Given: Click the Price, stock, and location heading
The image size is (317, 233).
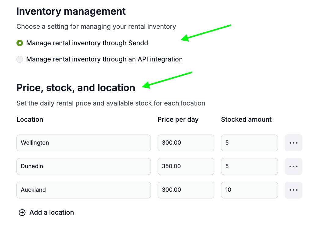Looking at the screenshot, I should 76,88.
